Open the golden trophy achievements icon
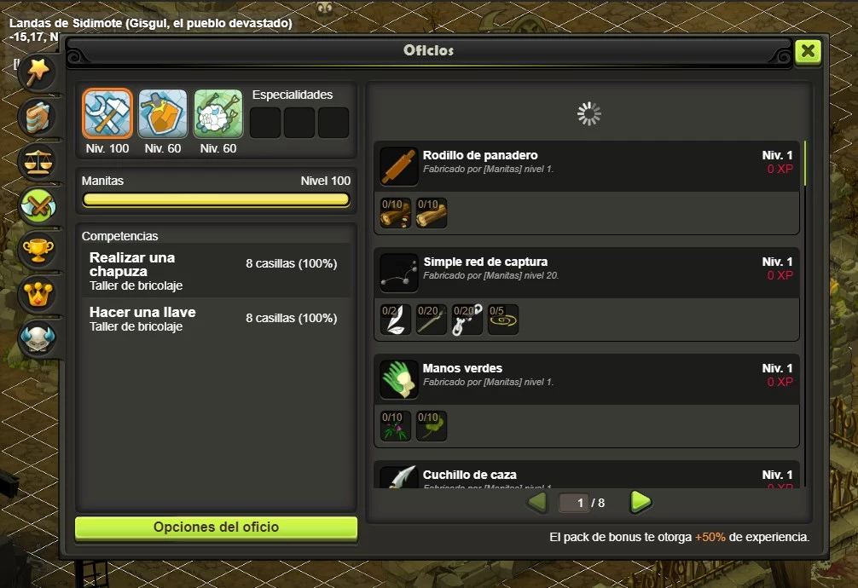Image resolution: width=858 pixels, height=588 pixels. click(x=38, y=251)
